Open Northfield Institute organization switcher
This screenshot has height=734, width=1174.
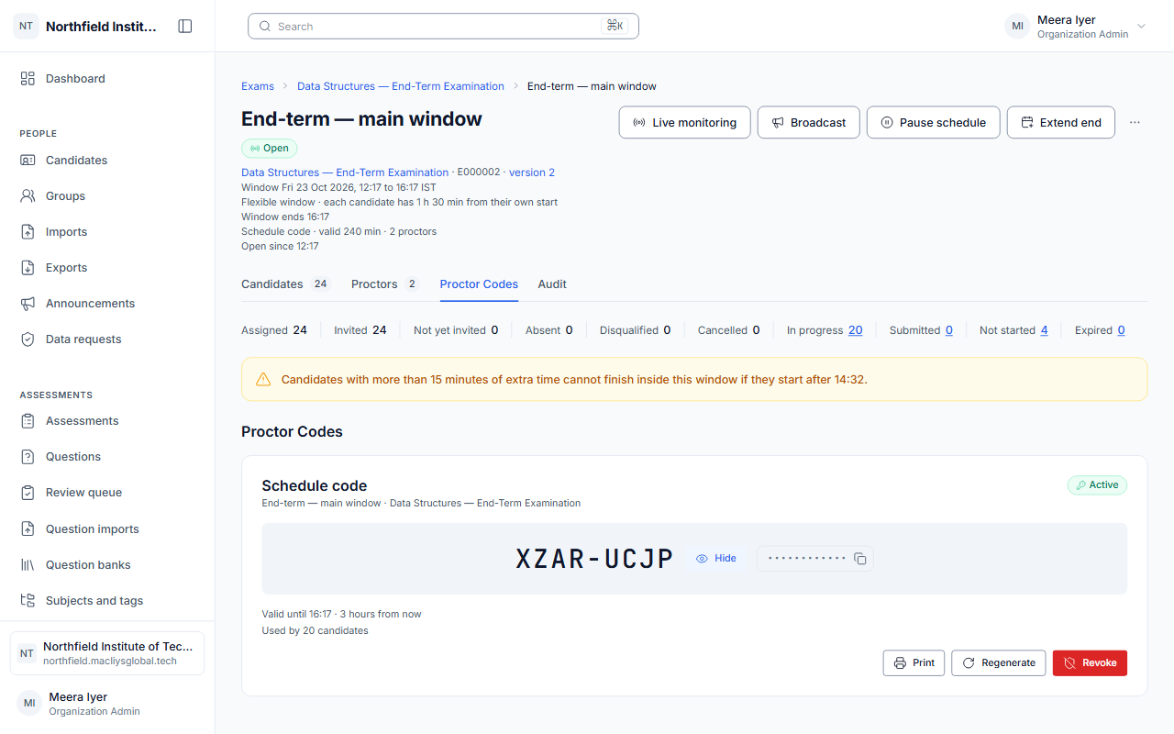click(x=107, y=653)
